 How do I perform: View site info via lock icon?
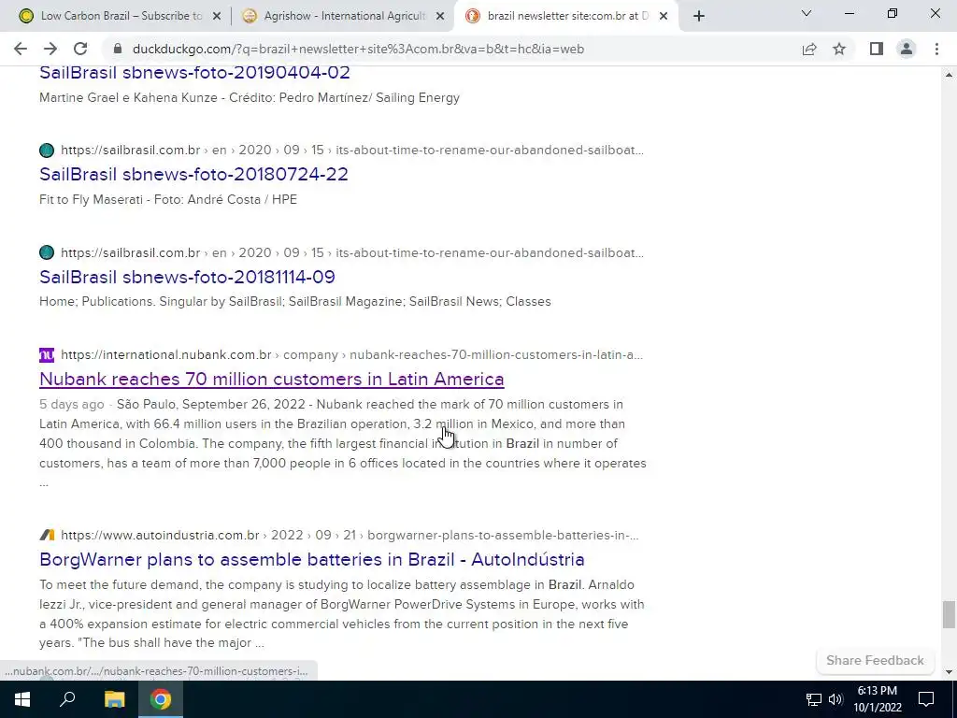pyautogui.click(x=118, y=49)
